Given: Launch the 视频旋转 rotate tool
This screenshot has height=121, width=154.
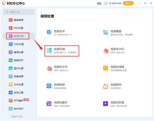Looking at the screenshot, I should point(56,86).
